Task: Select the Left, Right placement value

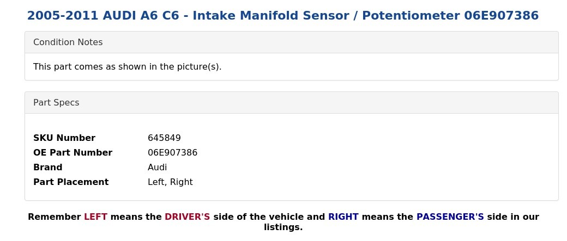Action: [x=170, y=182]
